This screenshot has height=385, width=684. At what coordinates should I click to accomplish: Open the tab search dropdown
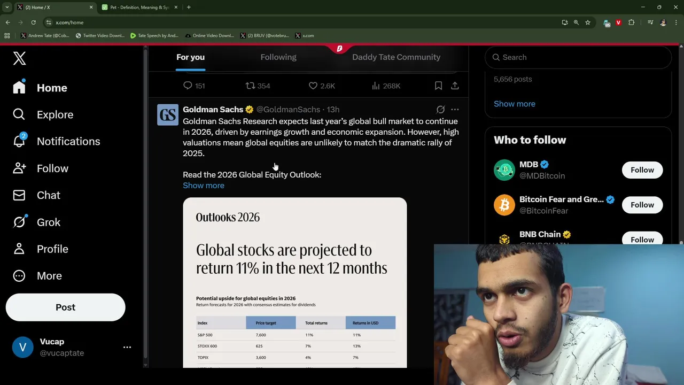pos(7,7)
